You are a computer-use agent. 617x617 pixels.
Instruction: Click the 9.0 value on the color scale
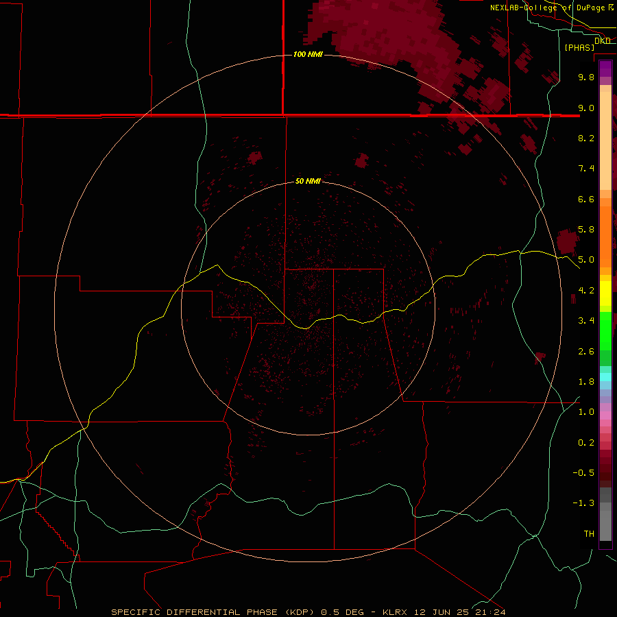[x=586, y=108]
